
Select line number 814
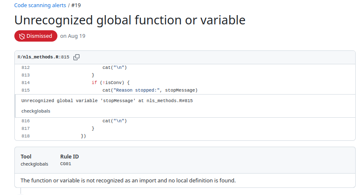click(25, 82)
